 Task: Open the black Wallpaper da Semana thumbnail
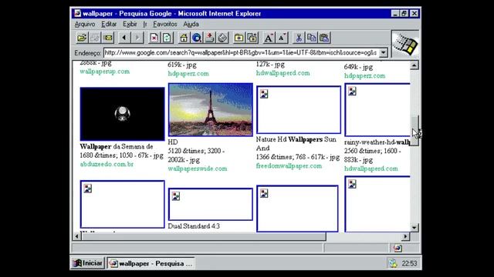pyautogui.click(x=122, y=114)
